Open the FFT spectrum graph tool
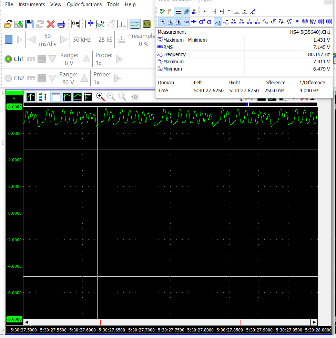The width and height of the screenshot is (336, 338). (x=122, y=24)
